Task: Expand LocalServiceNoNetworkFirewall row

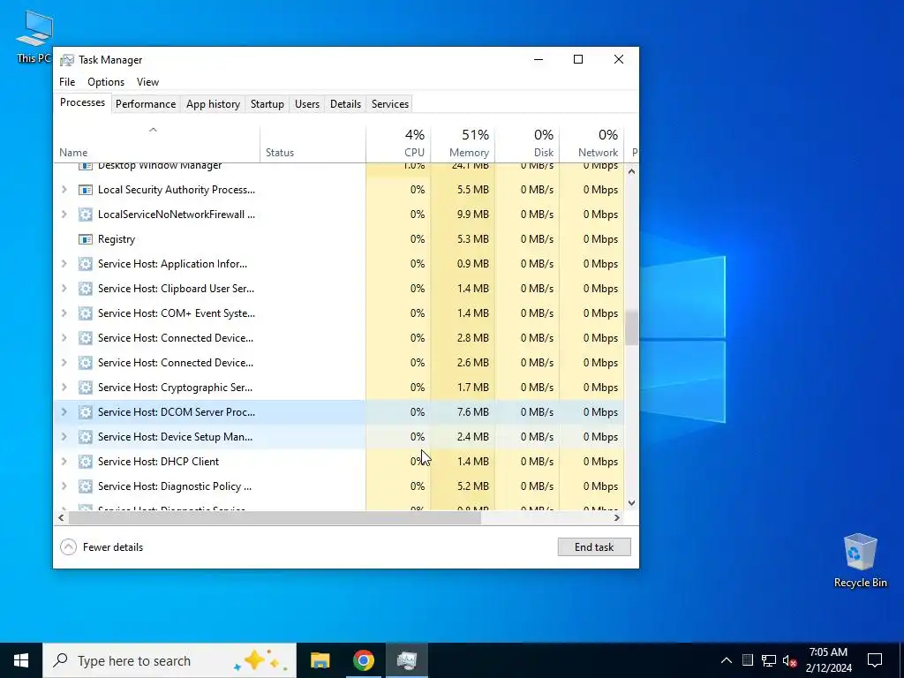Action: [64, 215]
